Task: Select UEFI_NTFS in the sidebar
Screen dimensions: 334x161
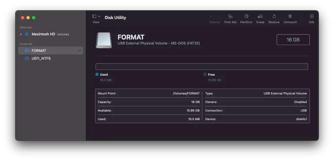Action: coord(51,58)
